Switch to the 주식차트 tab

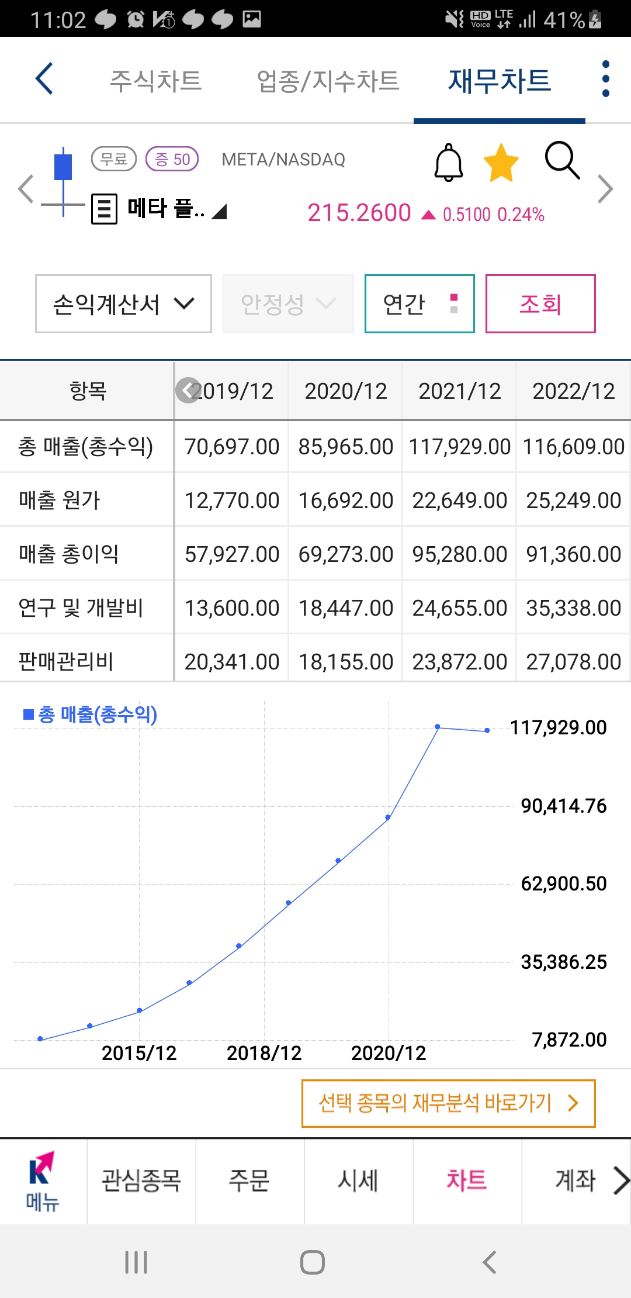pos(156,81)
